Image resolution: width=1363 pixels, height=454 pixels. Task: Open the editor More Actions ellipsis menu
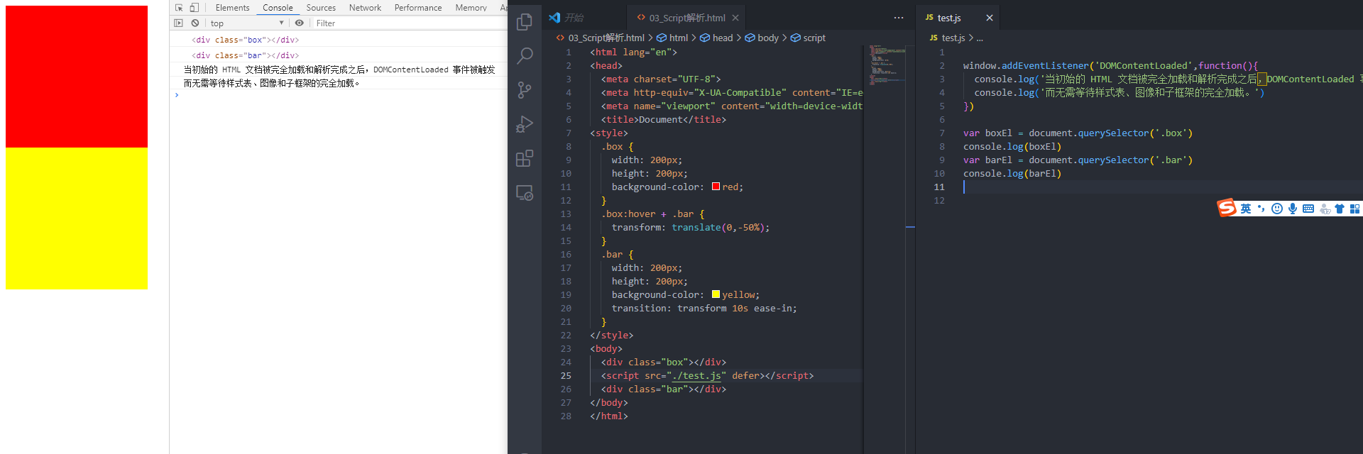899,18
